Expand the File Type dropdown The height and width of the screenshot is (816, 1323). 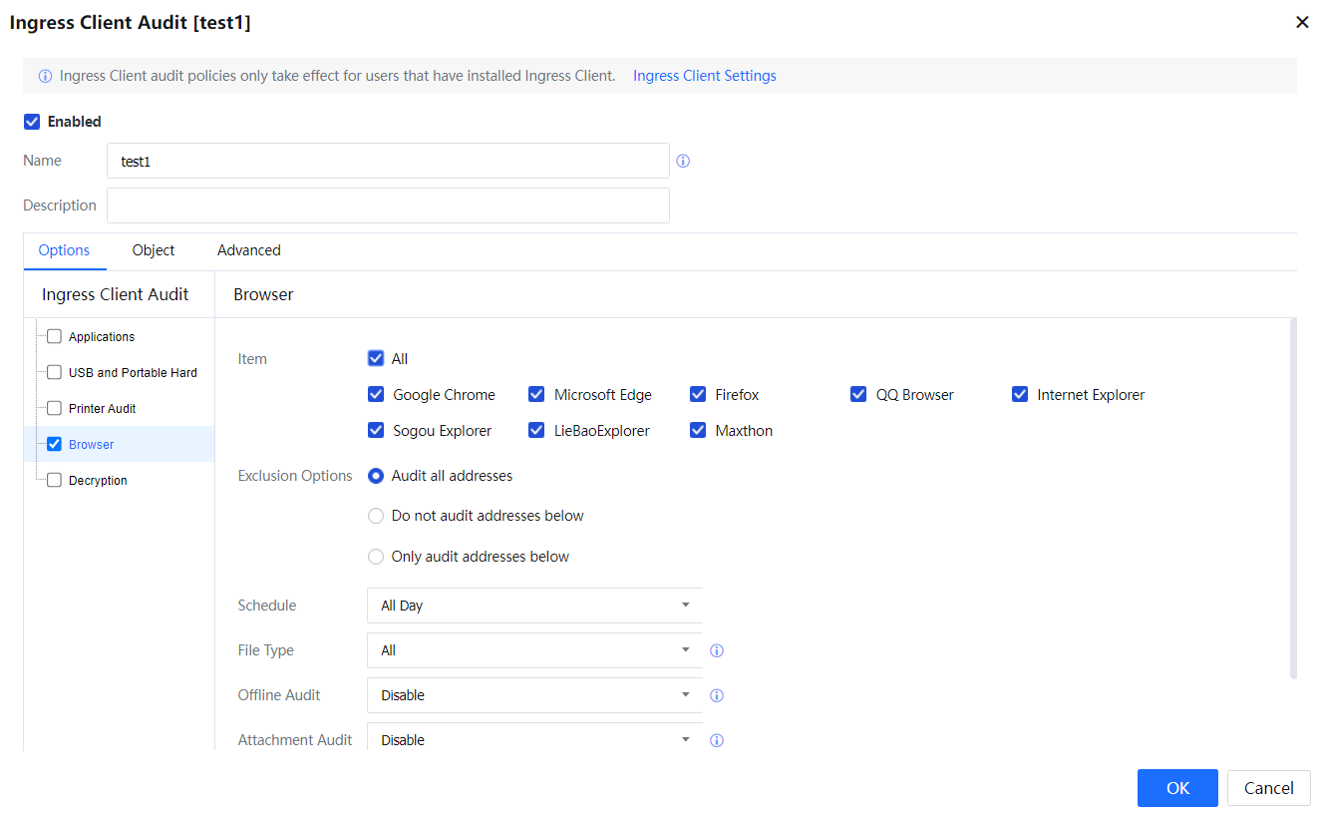tap(534, 650)
